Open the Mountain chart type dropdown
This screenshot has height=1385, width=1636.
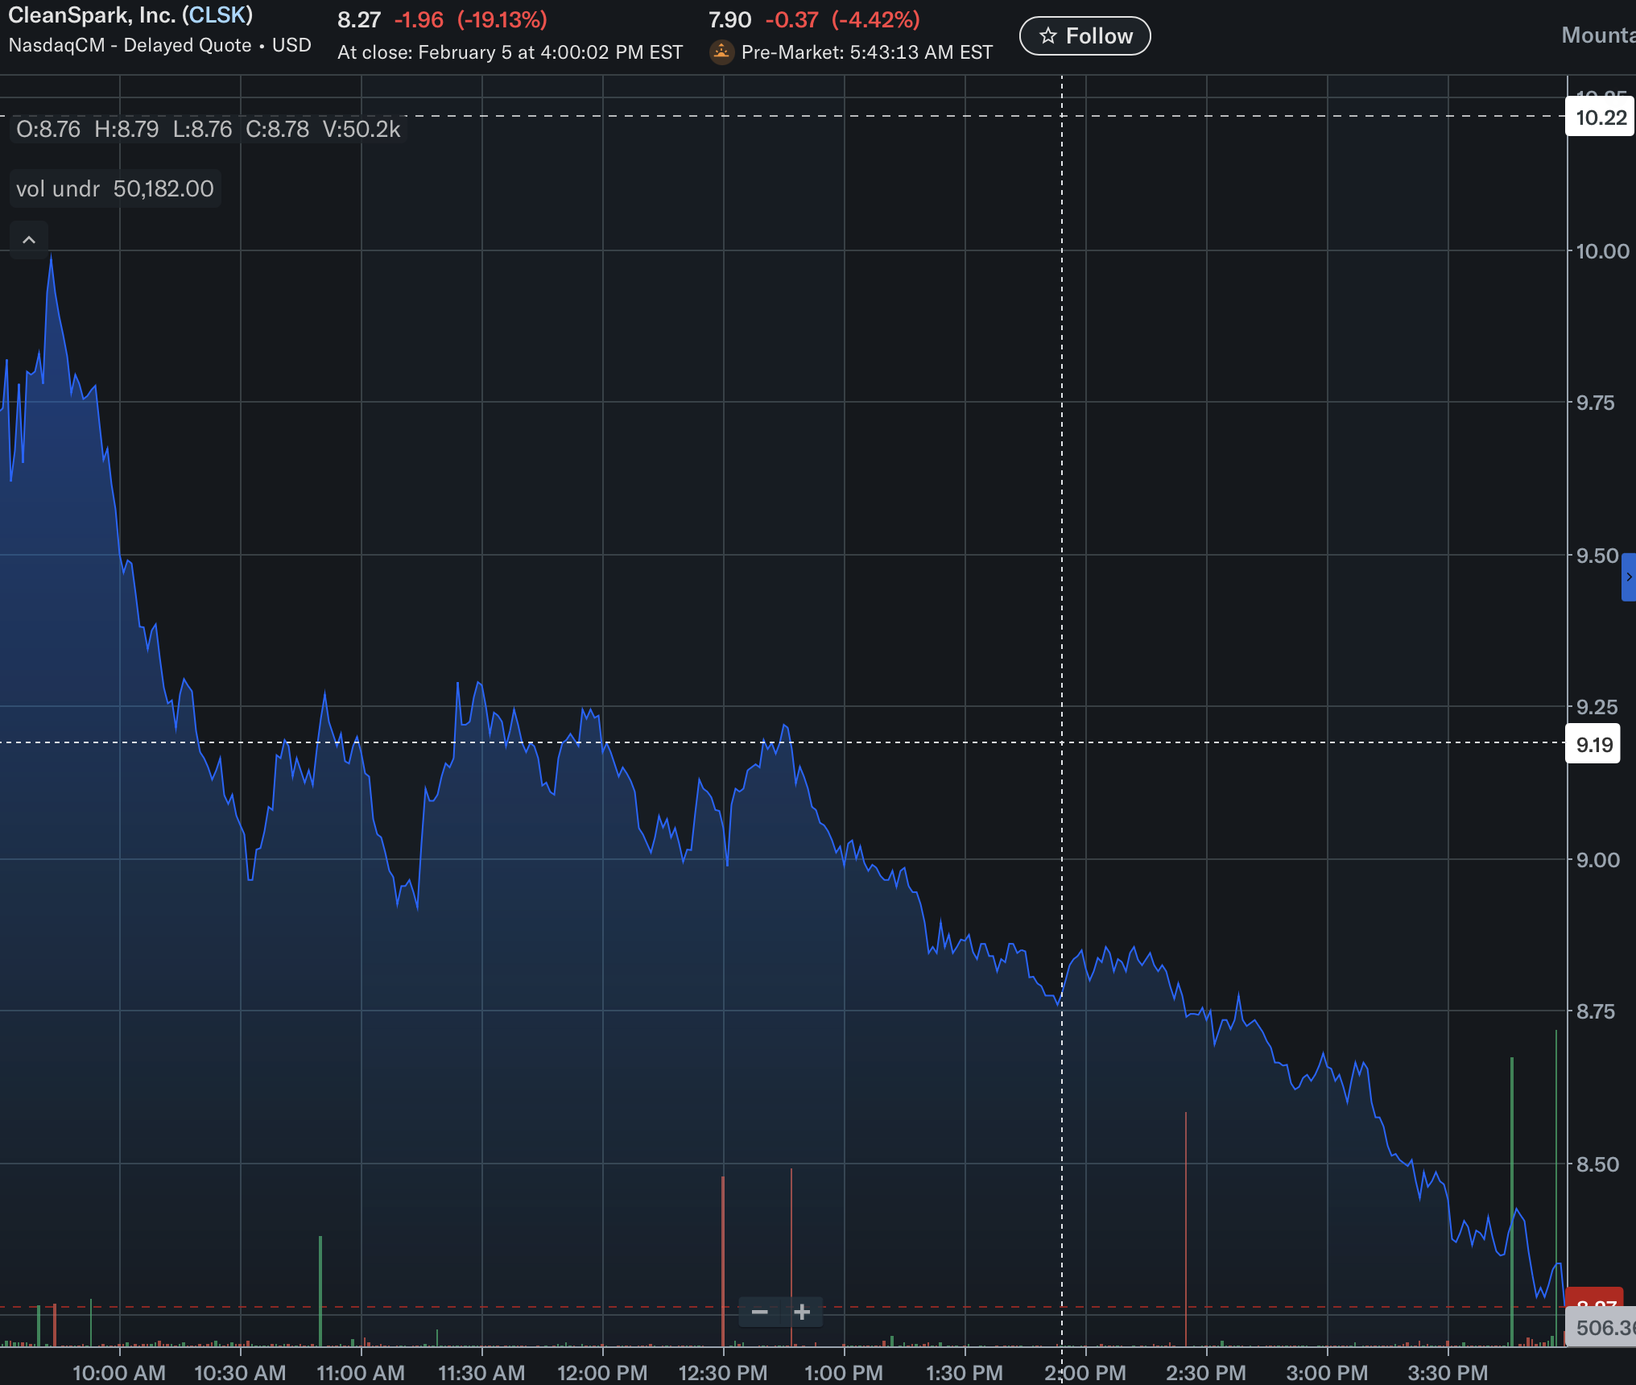(x=1597, y=35)
